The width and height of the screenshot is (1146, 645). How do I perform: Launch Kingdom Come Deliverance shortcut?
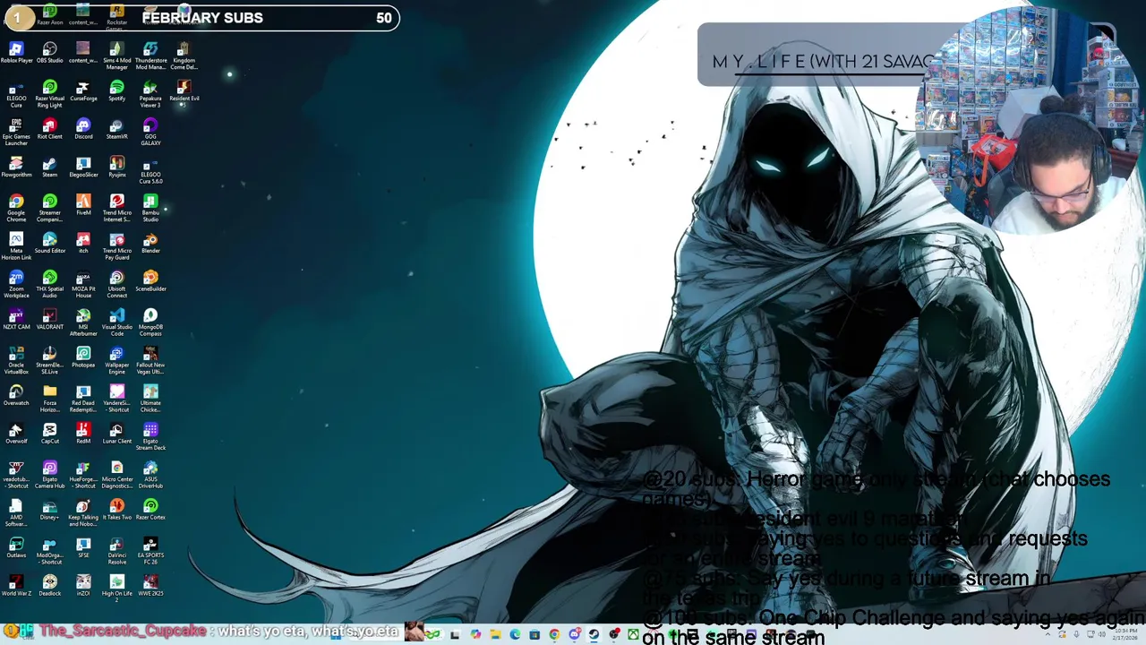pos(184,56)
